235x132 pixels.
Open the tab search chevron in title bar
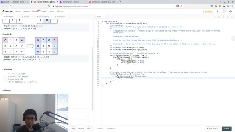click(220, 2)
